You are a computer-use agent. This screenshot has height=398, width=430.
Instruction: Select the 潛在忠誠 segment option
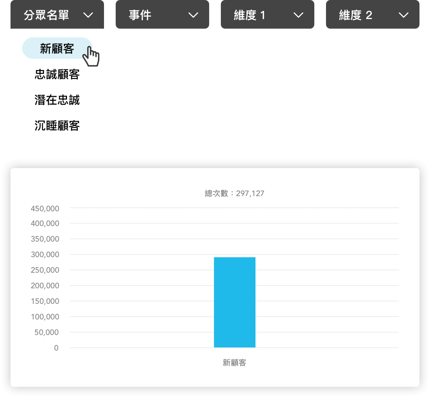57,100
